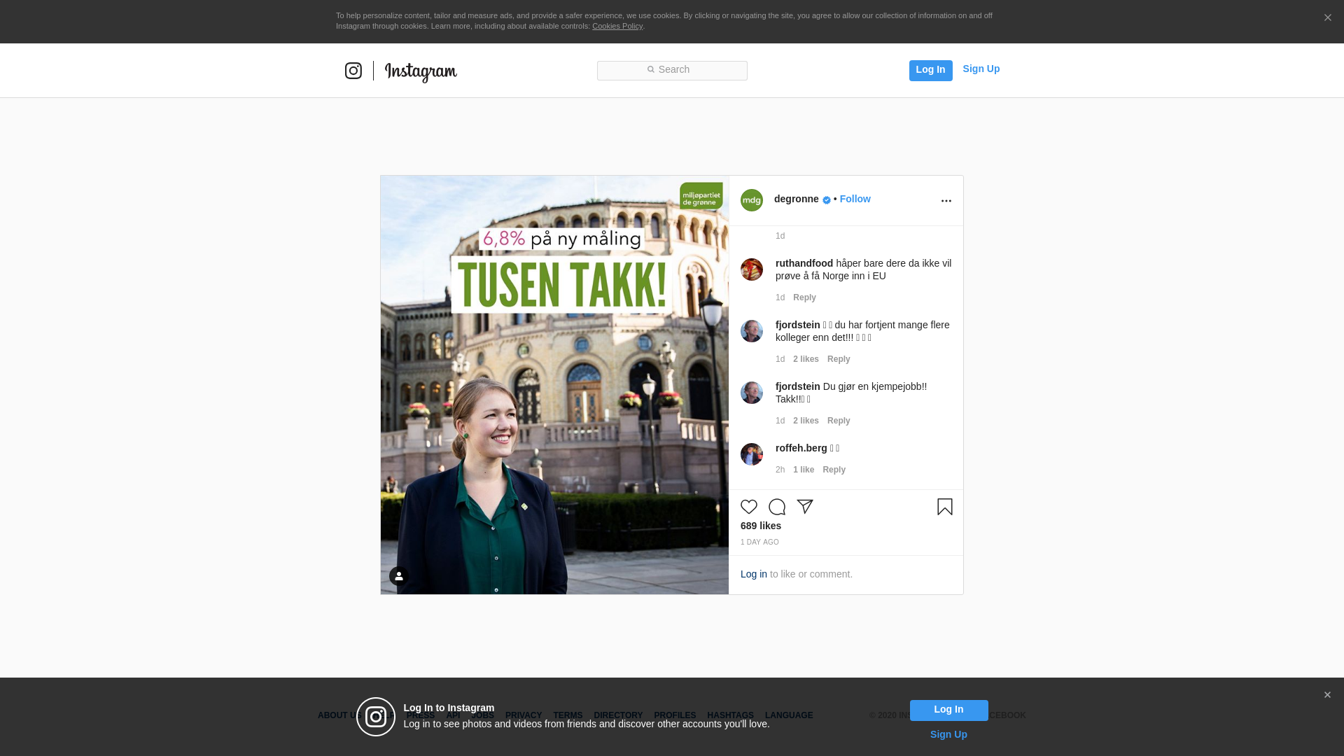The height and width of the screenshot is (756, 1344).
Task: Click the comment speech bubble icon
Action: [777, 507]
